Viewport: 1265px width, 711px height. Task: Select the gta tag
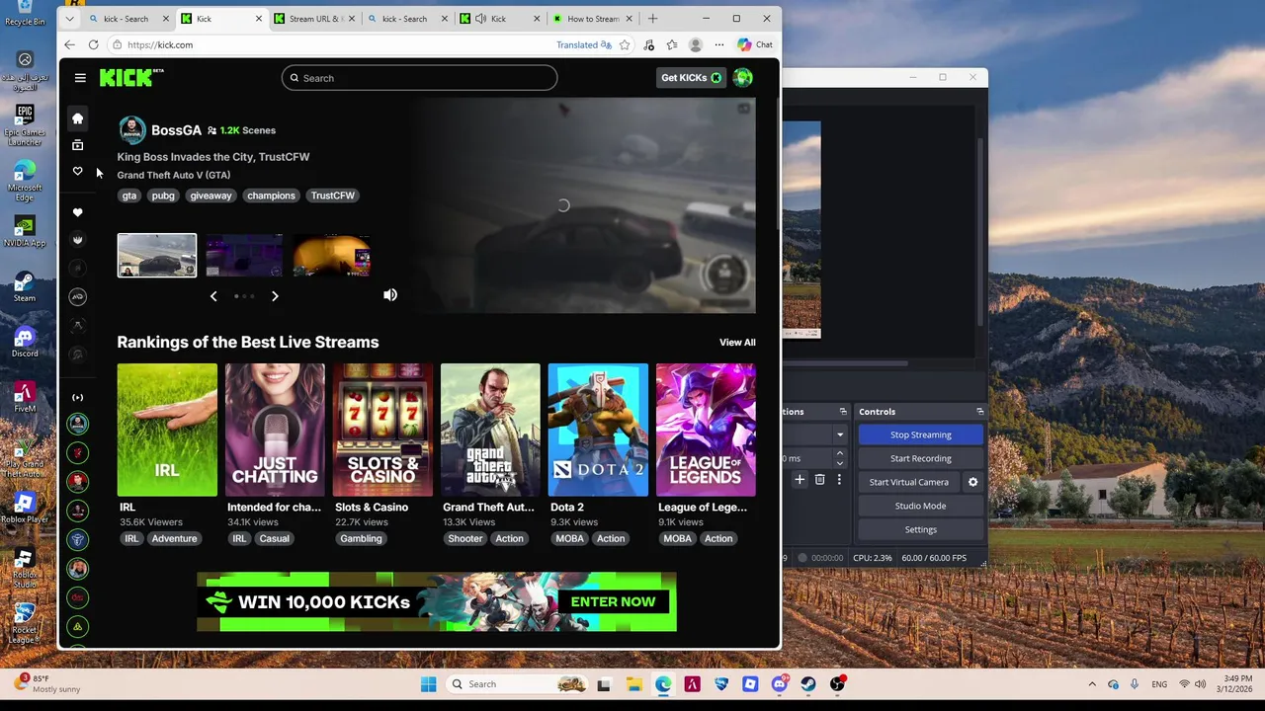pos(129,196)
